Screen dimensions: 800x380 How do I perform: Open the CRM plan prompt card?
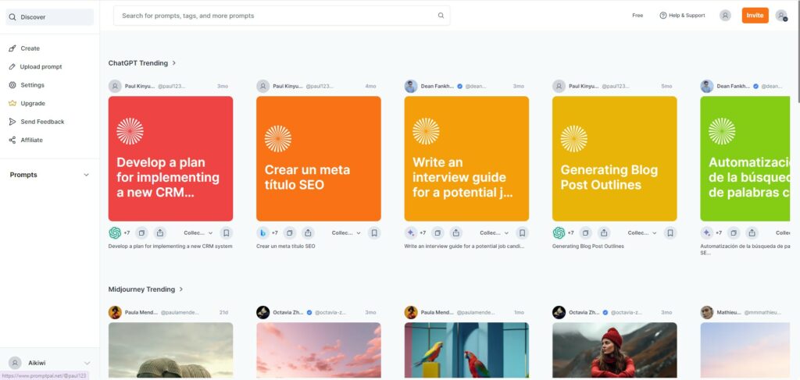(170, 158)
